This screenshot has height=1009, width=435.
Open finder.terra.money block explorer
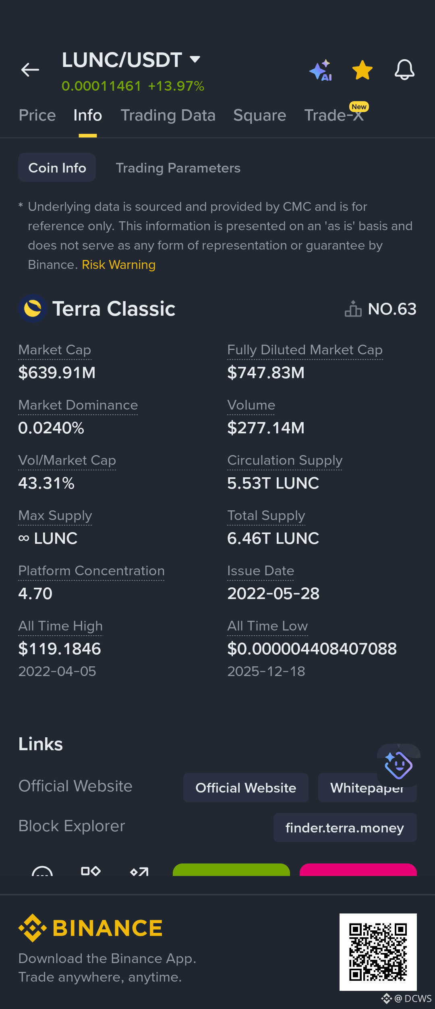click(345, 828)
